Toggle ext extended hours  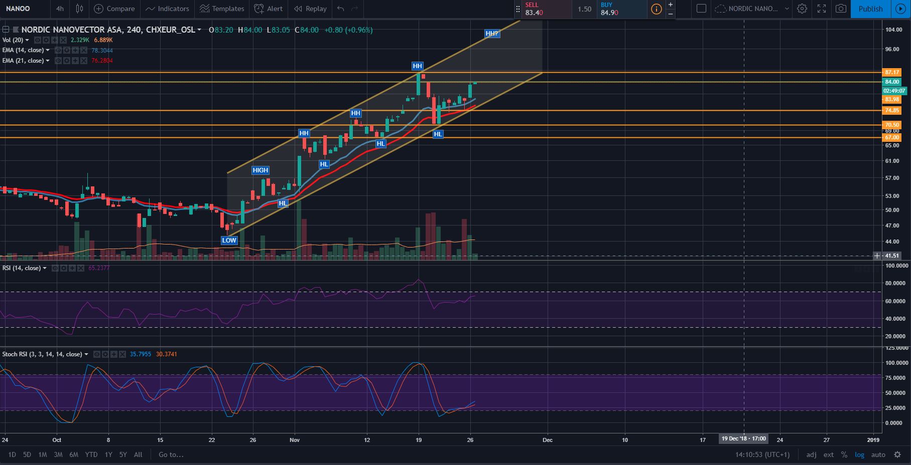(829, 455)
